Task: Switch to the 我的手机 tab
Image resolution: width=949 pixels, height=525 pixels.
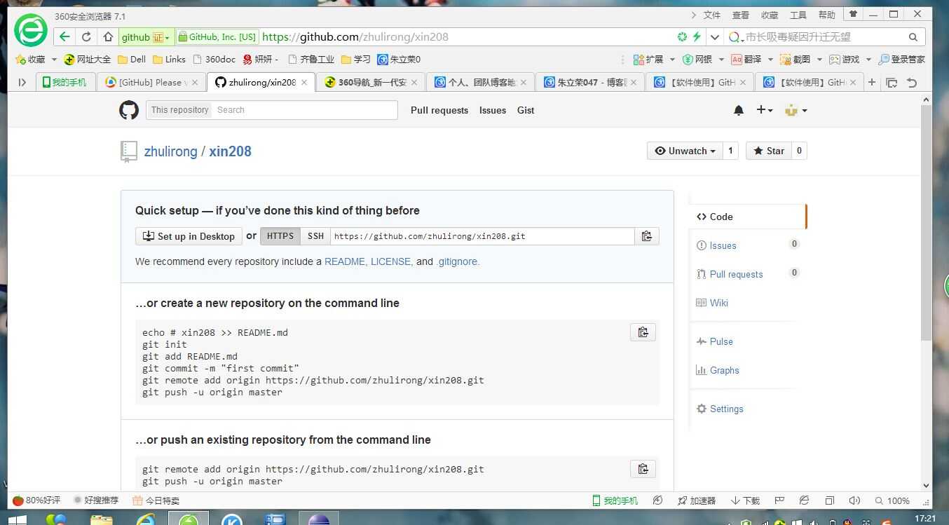Action: tap(64, 82)
